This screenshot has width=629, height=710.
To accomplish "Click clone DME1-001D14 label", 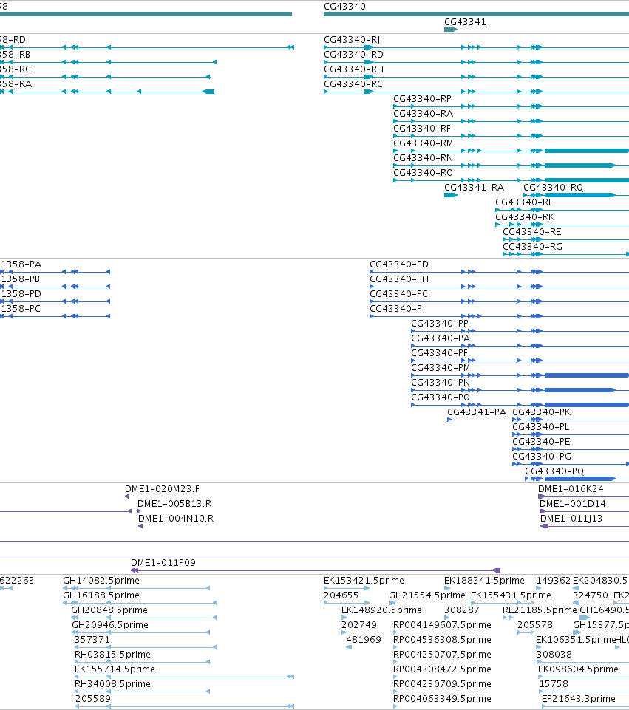I will tap(572, 504).
